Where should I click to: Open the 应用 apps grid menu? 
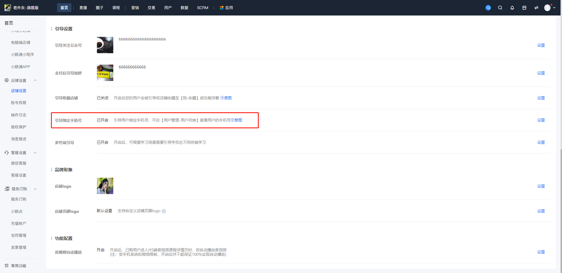pos(227,8)
